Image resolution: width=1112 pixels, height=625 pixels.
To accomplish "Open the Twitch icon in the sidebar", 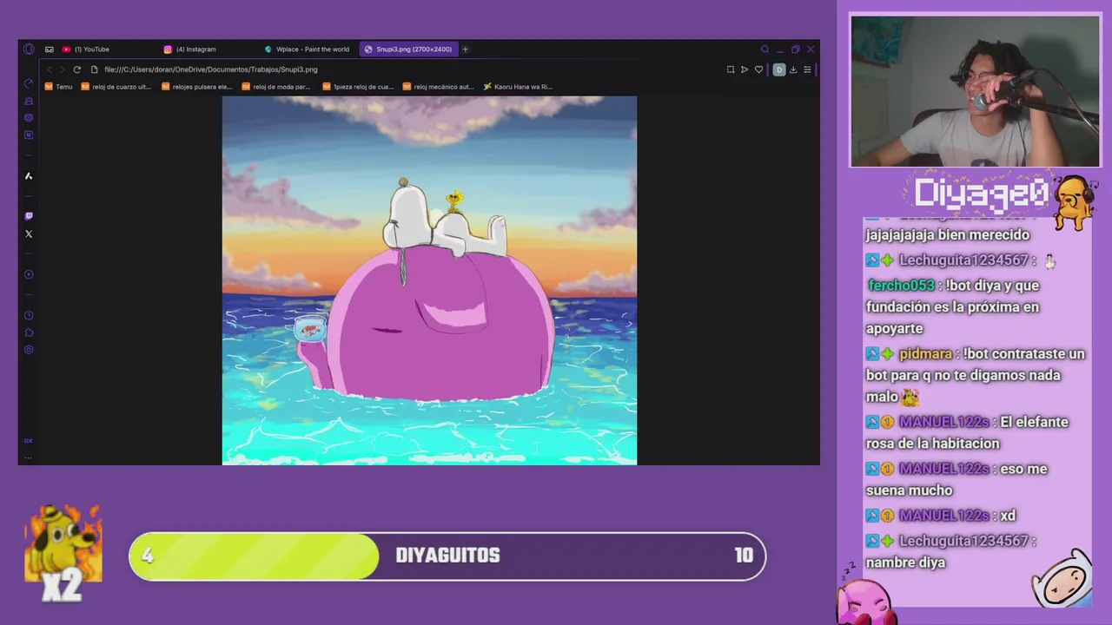I will coord(29,216).
